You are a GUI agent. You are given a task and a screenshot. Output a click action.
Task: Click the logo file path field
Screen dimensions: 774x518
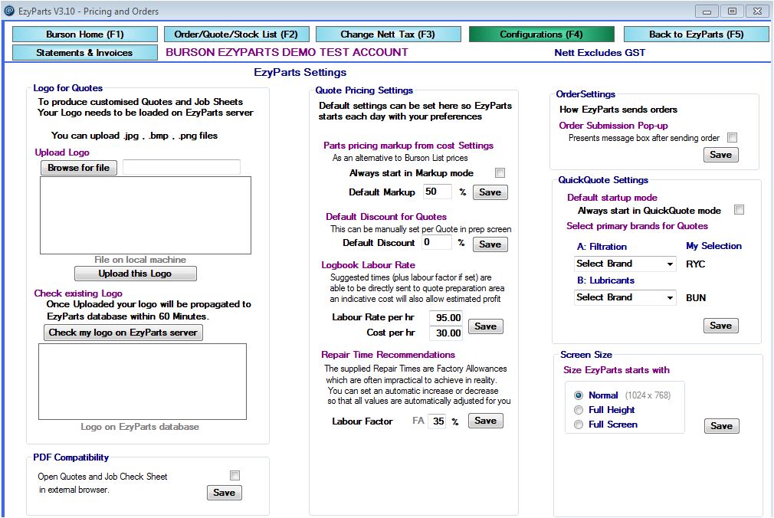pos(182,167)
